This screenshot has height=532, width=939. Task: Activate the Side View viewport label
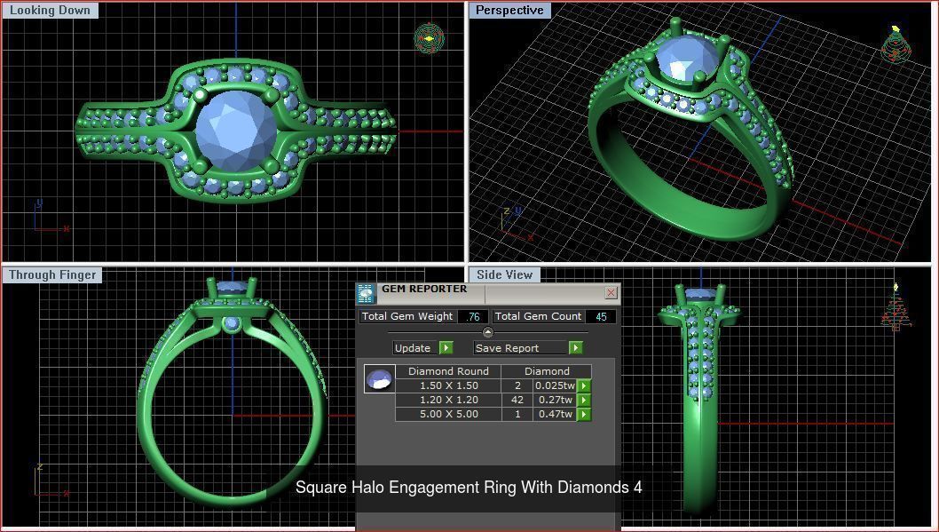504,275
